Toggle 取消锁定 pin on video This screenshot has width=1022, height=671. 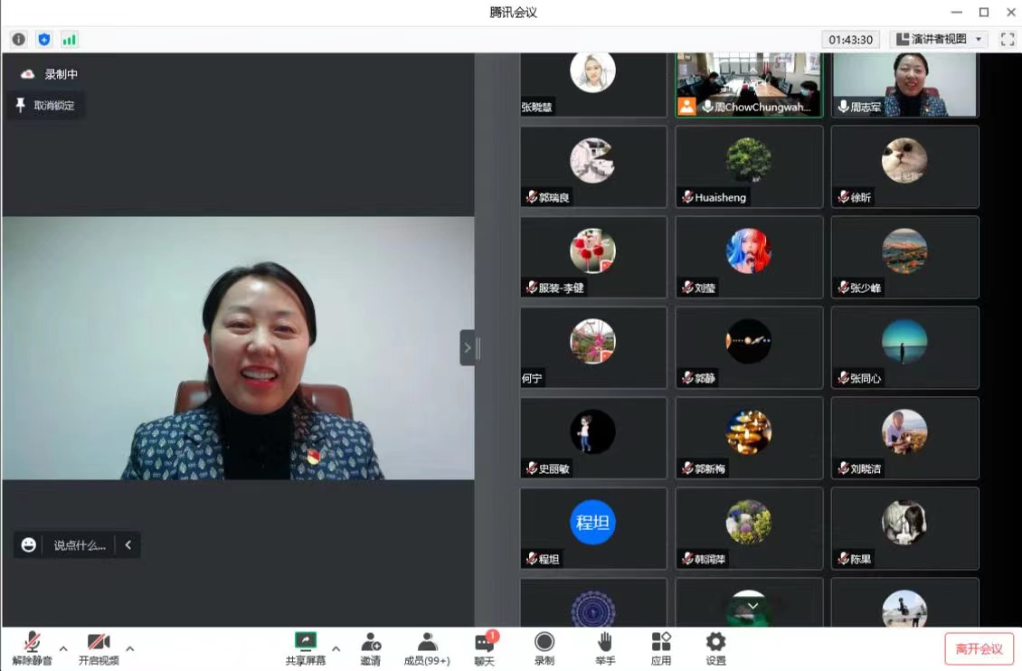point(46,106)
